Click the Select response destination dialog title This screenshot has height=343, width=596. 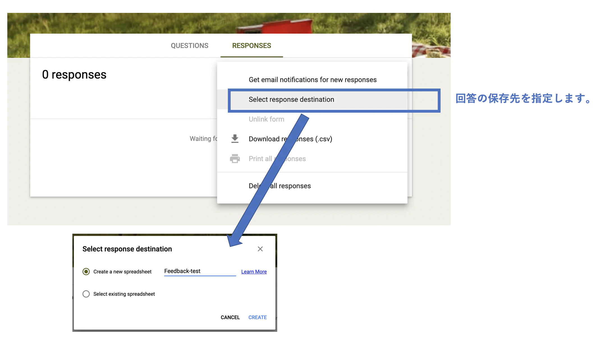127,249
